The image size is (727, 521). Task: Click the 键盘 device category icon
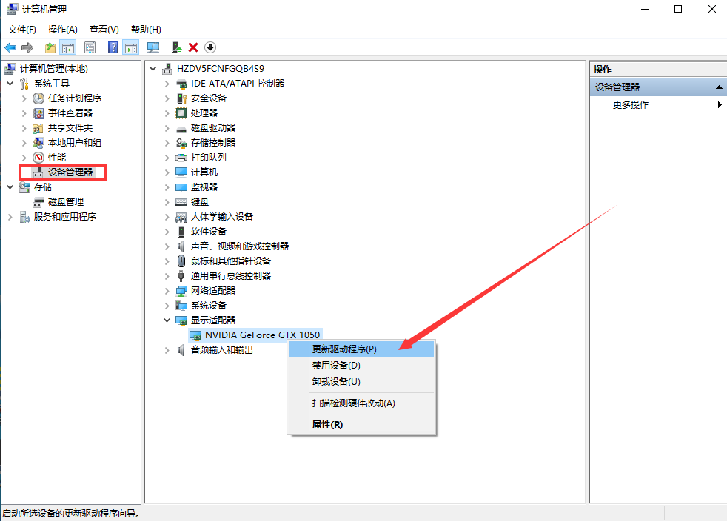181,202
